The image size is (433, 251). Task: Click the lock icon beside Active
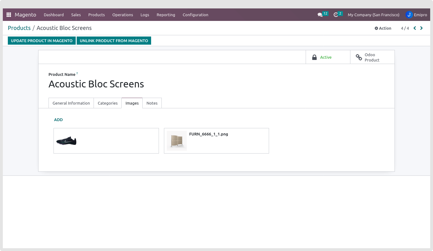(314, 57)
